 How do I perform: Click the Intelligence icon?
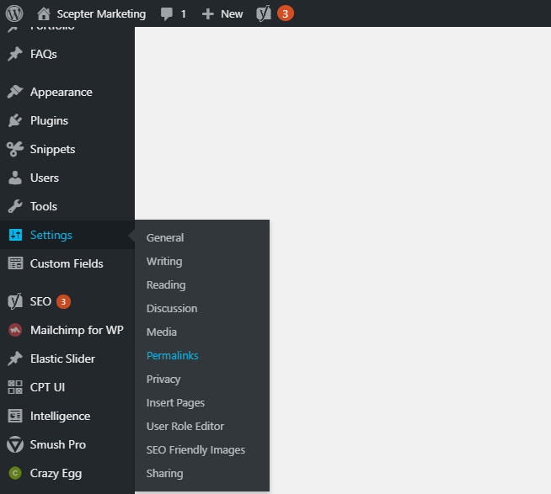click(x=15, y=416)
